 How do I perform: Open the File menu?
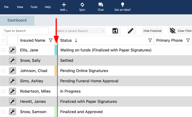6,7
